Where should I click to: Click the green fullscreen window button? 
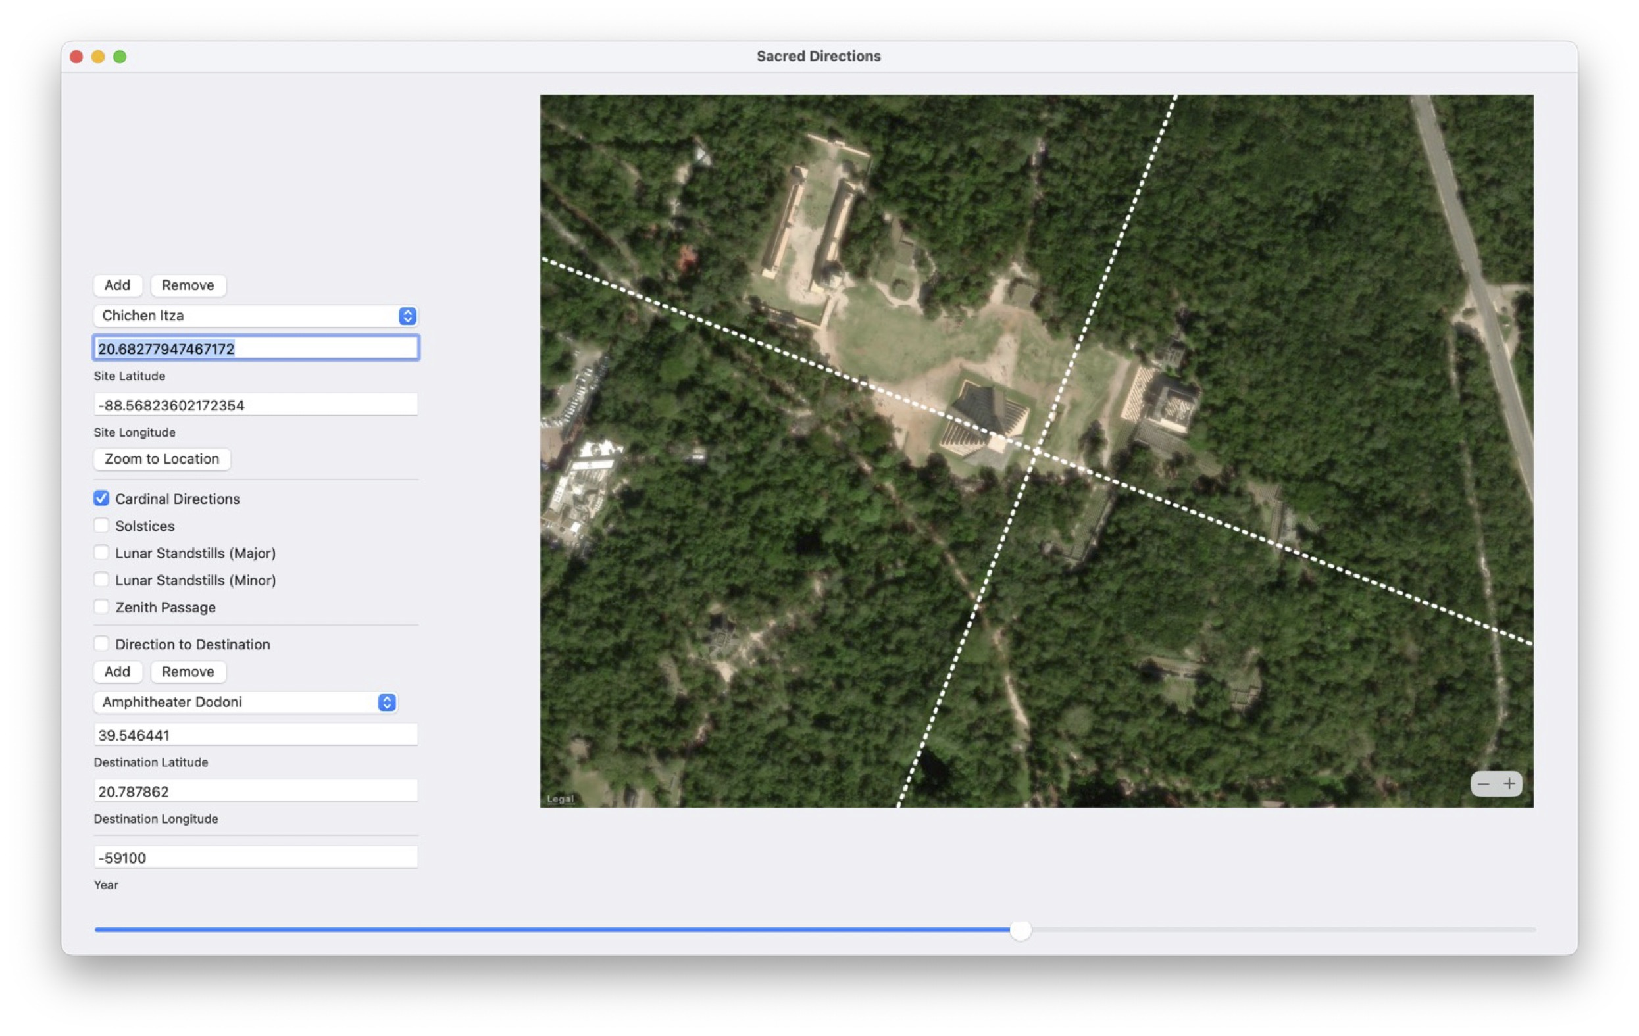coord(120,57)
